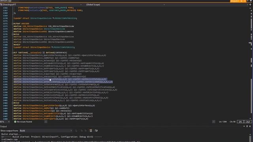Toggle auto-hide pin on the Output panel
Image resolution: width=253 pixels, height=142 pixels.
coord(247,126)
